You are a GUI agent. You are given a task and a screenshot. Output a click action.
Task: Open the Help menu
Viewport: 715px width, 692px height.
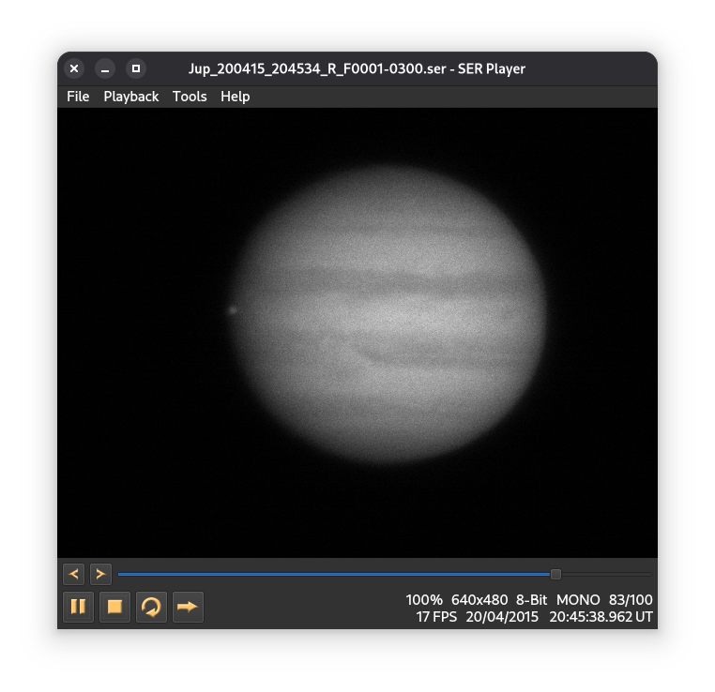pyautogui.click(x=236, y=97)
